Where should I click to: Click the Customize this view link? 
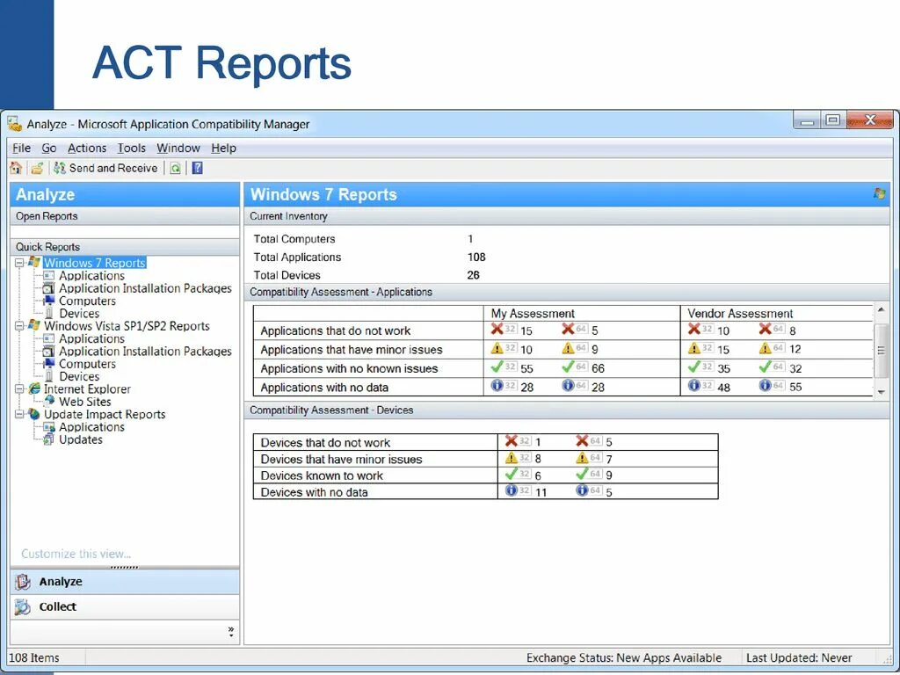[x=76, y=554]
